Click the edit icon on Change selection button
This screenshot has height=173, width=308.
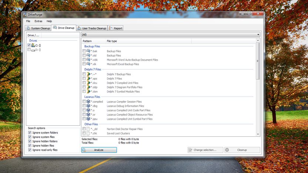(x=190, y=150)
